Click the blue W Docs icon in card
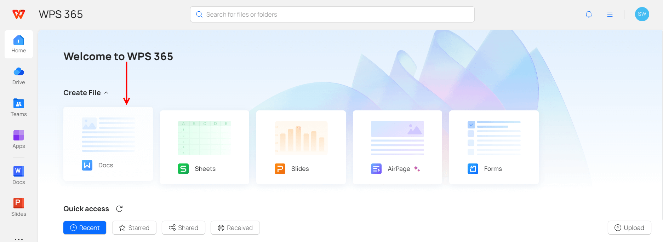Viewport: 663px width, 242px height. click(x=87, y=165)
